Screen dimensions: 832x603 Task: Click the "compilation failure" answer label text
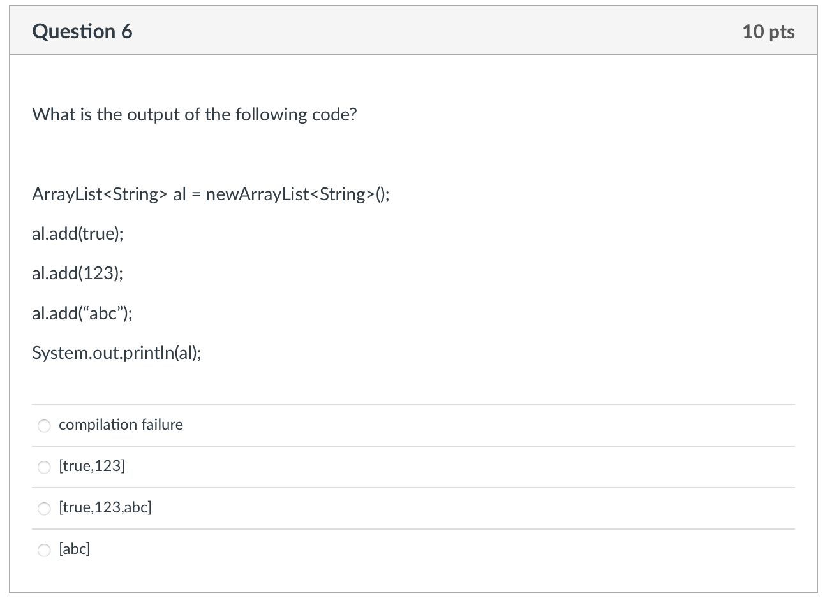[x=121, y=425]
